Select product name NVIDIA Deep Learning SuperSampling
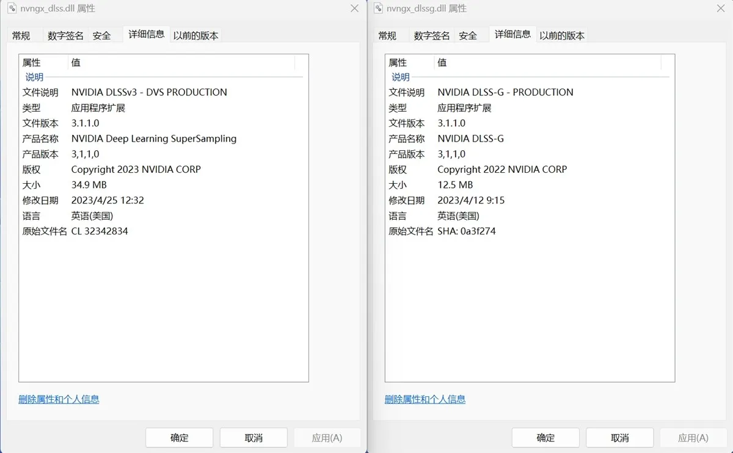Viewport: 733px width, 453px height. click(154, 139)
